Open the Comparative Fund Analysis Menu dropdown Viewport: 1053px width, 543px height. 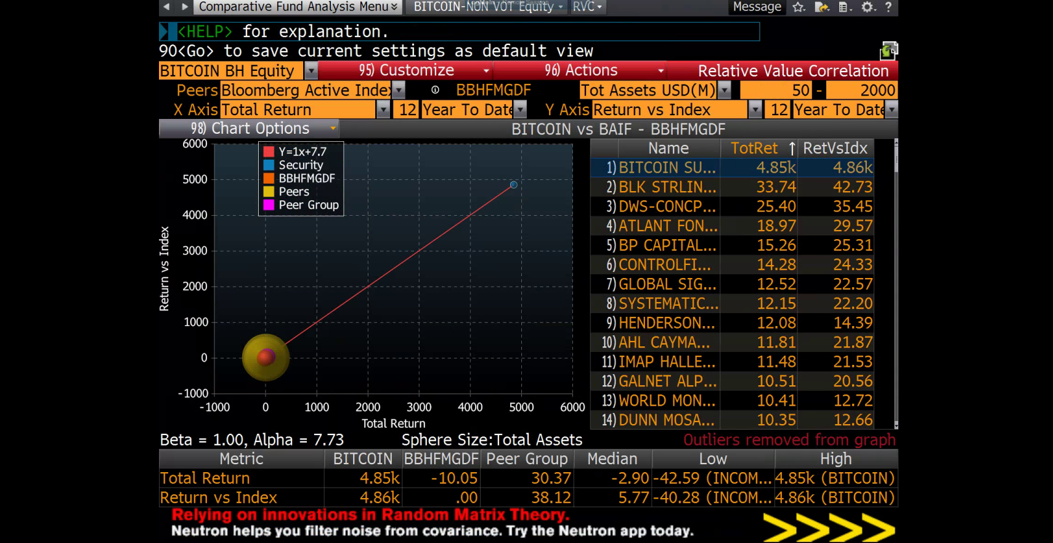tap(298, 7)
